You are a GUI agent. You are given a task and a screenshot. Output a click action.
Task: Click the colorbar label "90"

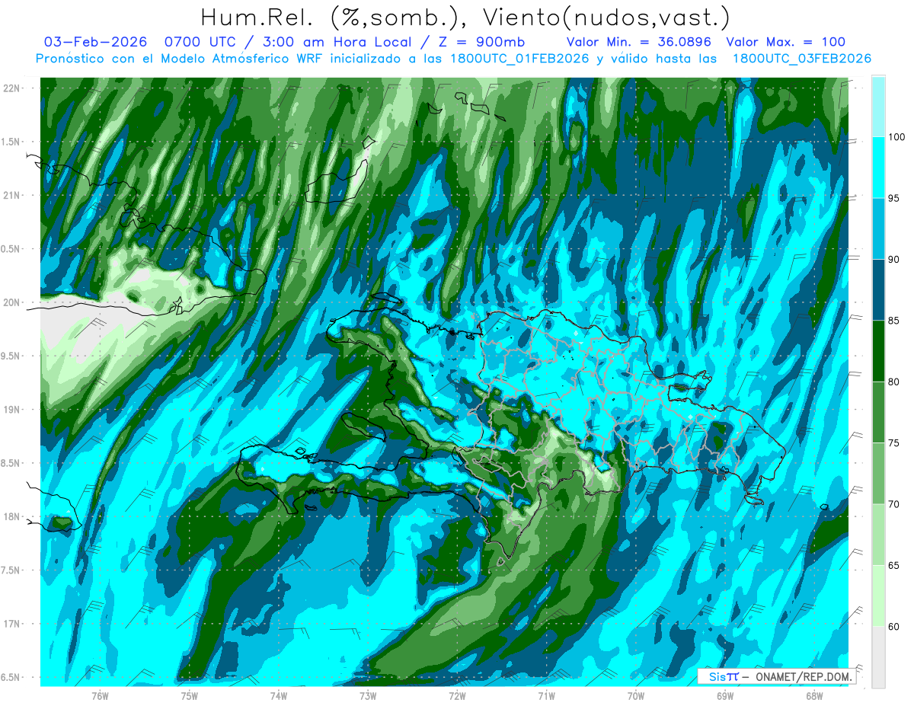click(893, 260)
